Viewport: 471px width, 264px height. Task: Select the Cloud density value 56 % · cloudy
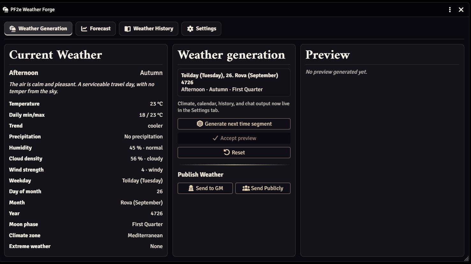click(x=147, y=159)
